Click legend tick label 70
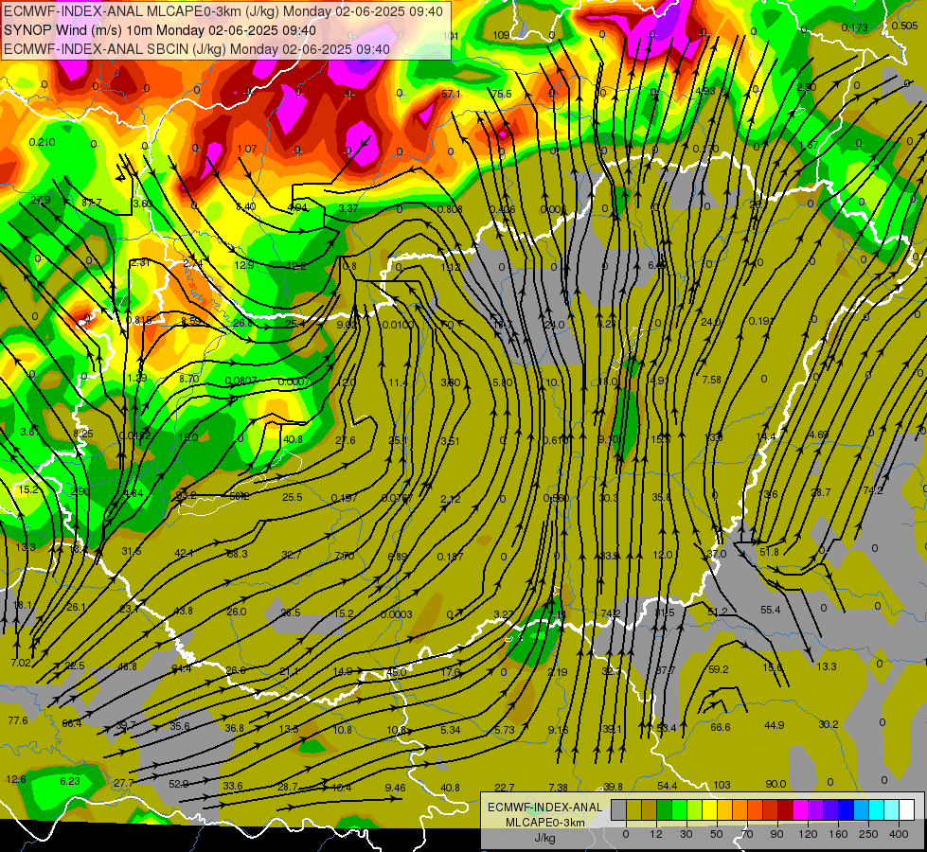Viewport: 927px width, 852px height. click(x=747, y=834)
